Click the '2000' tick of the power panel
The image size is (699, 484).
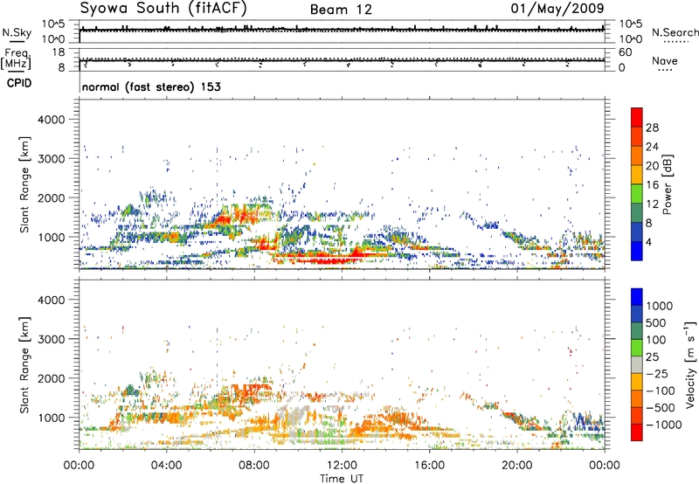coord(52,197)
